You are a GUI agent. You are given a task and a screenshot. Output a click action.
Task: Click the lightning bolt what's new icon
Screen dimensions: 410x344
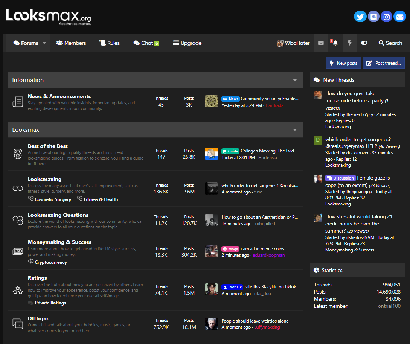tap(349, 43)
